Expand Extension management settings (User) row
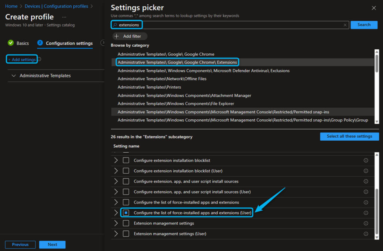Image resolution: width=383 pixels, height=251 pixels. tap(116, 233)
